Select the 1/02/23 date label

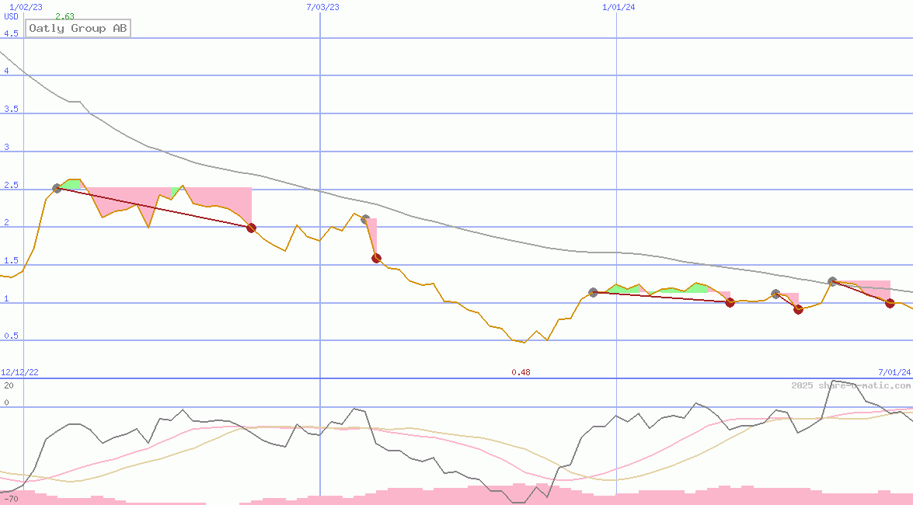21,7
